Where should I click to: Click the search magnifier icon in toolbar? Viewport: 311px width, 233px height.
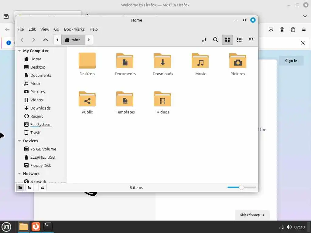coord(215,40)
